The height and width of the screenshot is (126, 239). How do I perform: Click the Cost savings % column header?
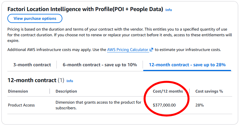pos(209,91)
